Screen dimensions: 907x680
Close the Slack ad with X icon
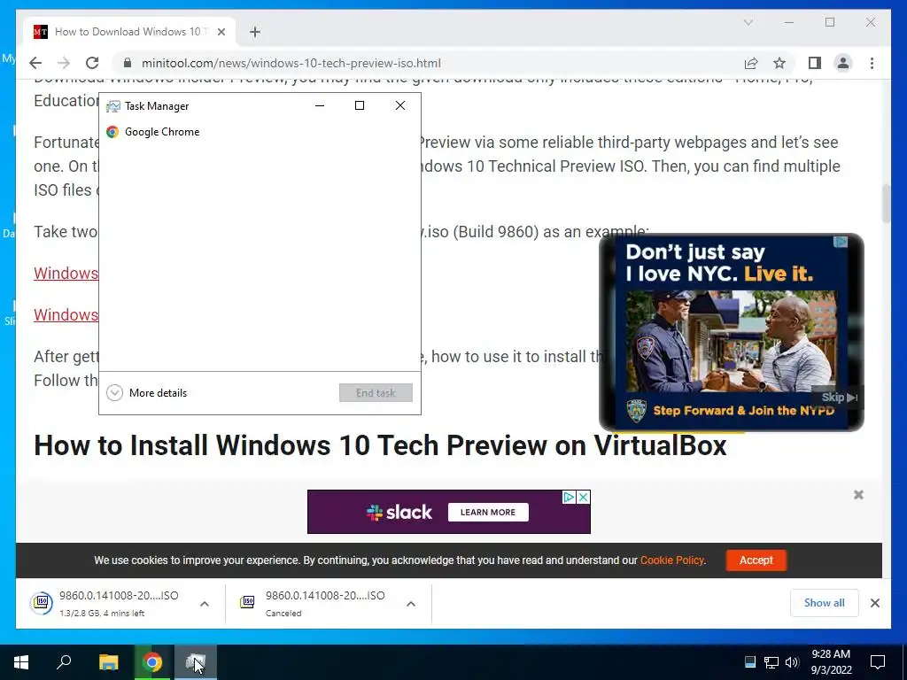(583, 498)
